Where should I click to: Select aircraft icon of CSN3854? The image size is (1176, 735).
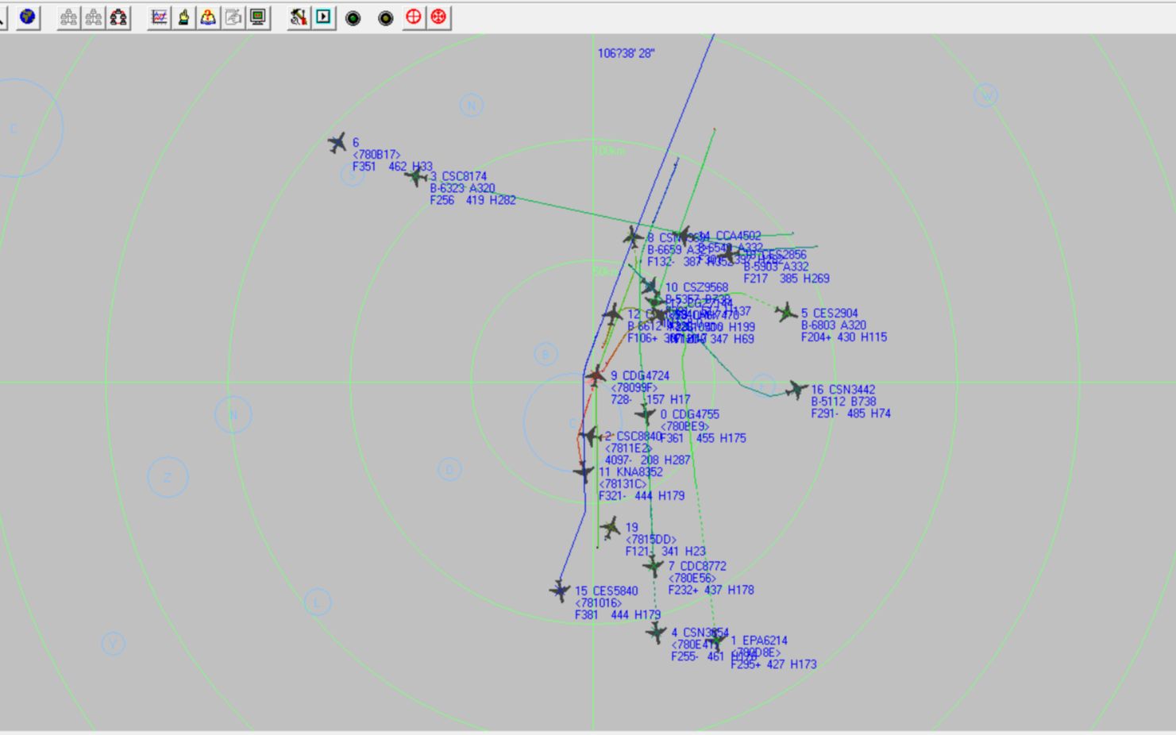(656, 633)
